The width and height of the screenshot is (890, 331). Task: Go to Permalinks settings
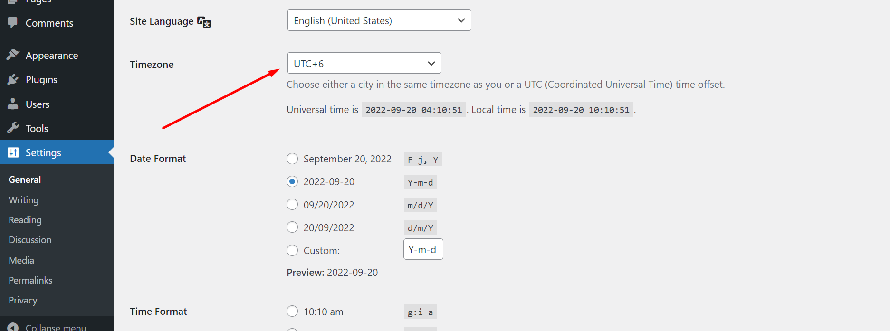tap(30, 280)
